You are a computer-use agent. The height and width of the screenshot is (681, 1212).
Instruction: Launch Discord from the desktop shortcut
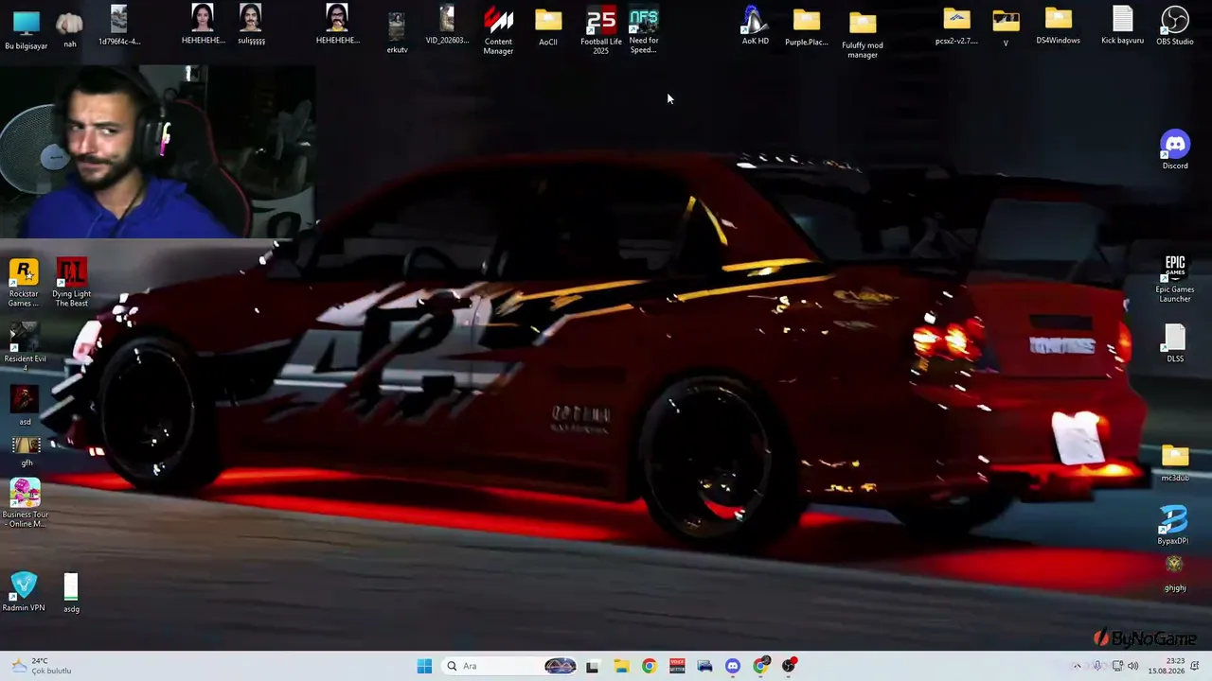pyautogui.click(x=1175, y=149)
